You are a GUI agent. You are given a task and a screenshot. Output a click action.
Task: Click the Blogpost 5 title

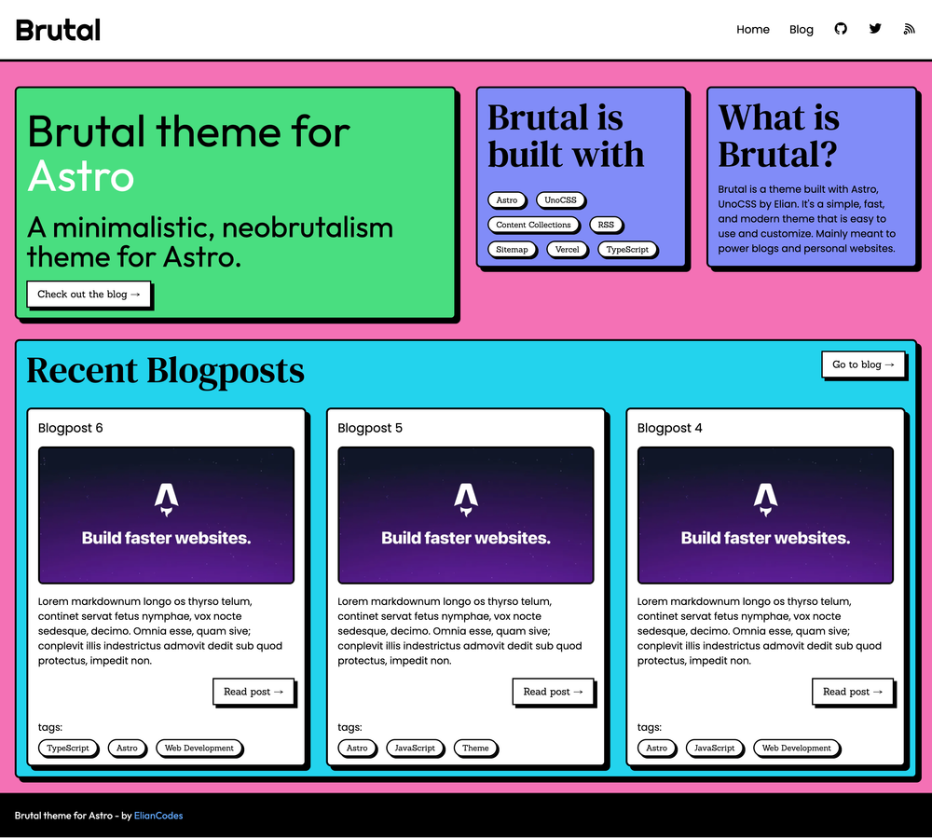click(370, 428)
